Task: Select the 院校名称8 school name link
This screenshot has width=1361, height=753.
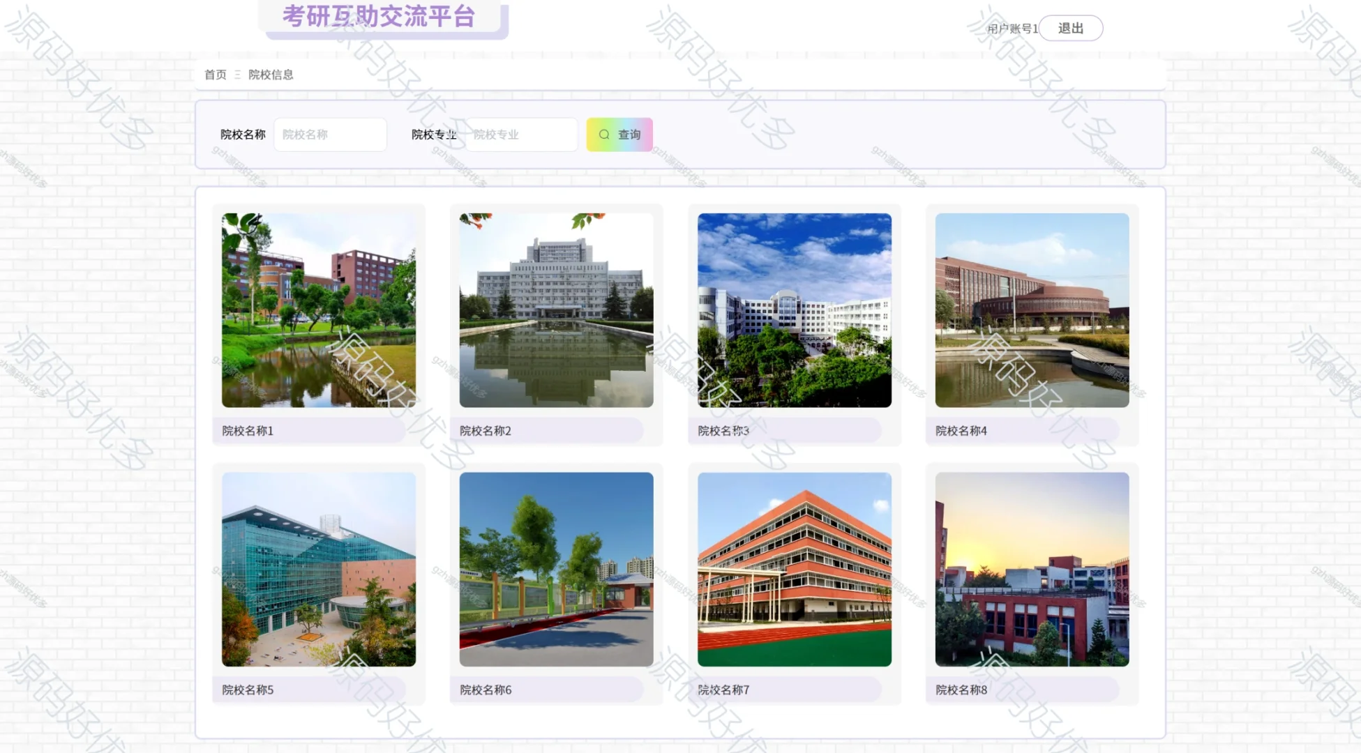Action: (960, 689)
